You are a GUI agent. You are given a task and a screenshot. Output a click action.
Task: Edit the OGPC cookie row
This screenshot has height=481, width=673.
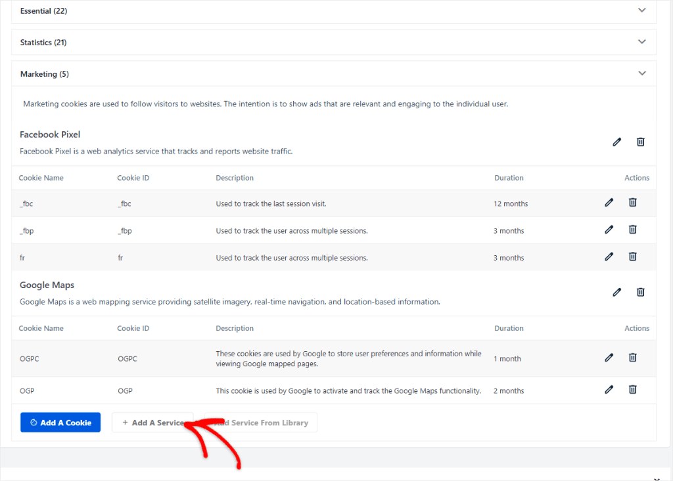[x=609, y=358]
